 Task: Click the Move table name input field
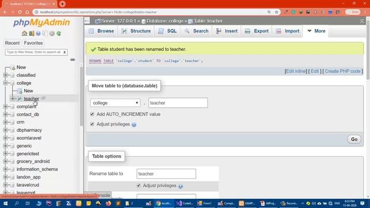click(178, 103)
